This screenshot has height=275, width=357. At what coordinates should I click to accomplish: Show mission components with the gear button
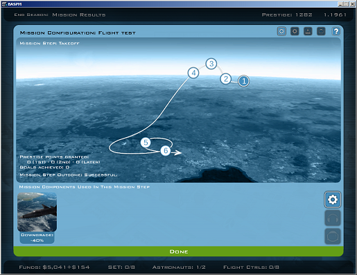pyautogui.click(x=333, y=199)
